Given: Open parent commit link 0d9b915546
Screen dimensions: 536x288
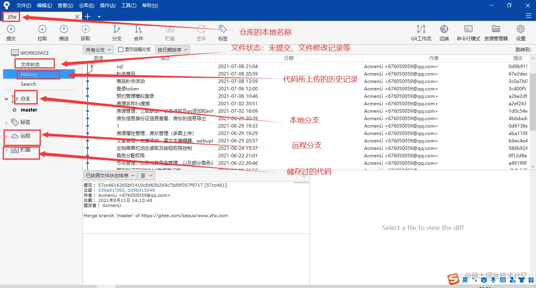Looking at the screenshot, I should (x=141, y=190).
